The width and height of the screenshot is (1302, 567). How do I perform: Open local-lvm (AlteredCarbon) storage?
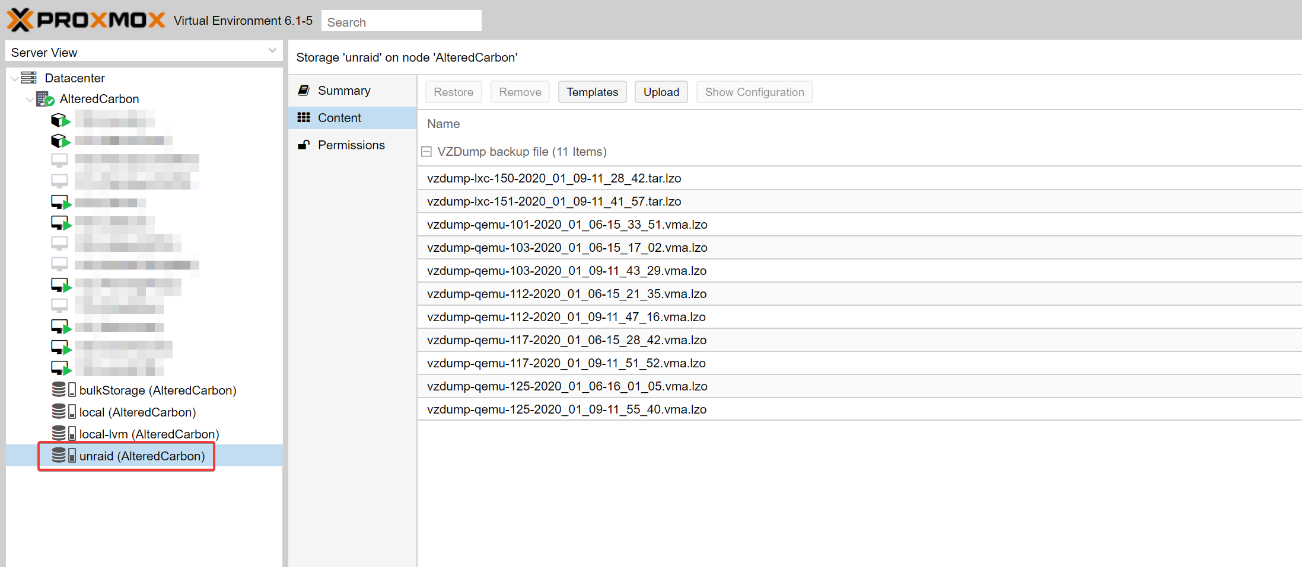[x=149, y=434]
